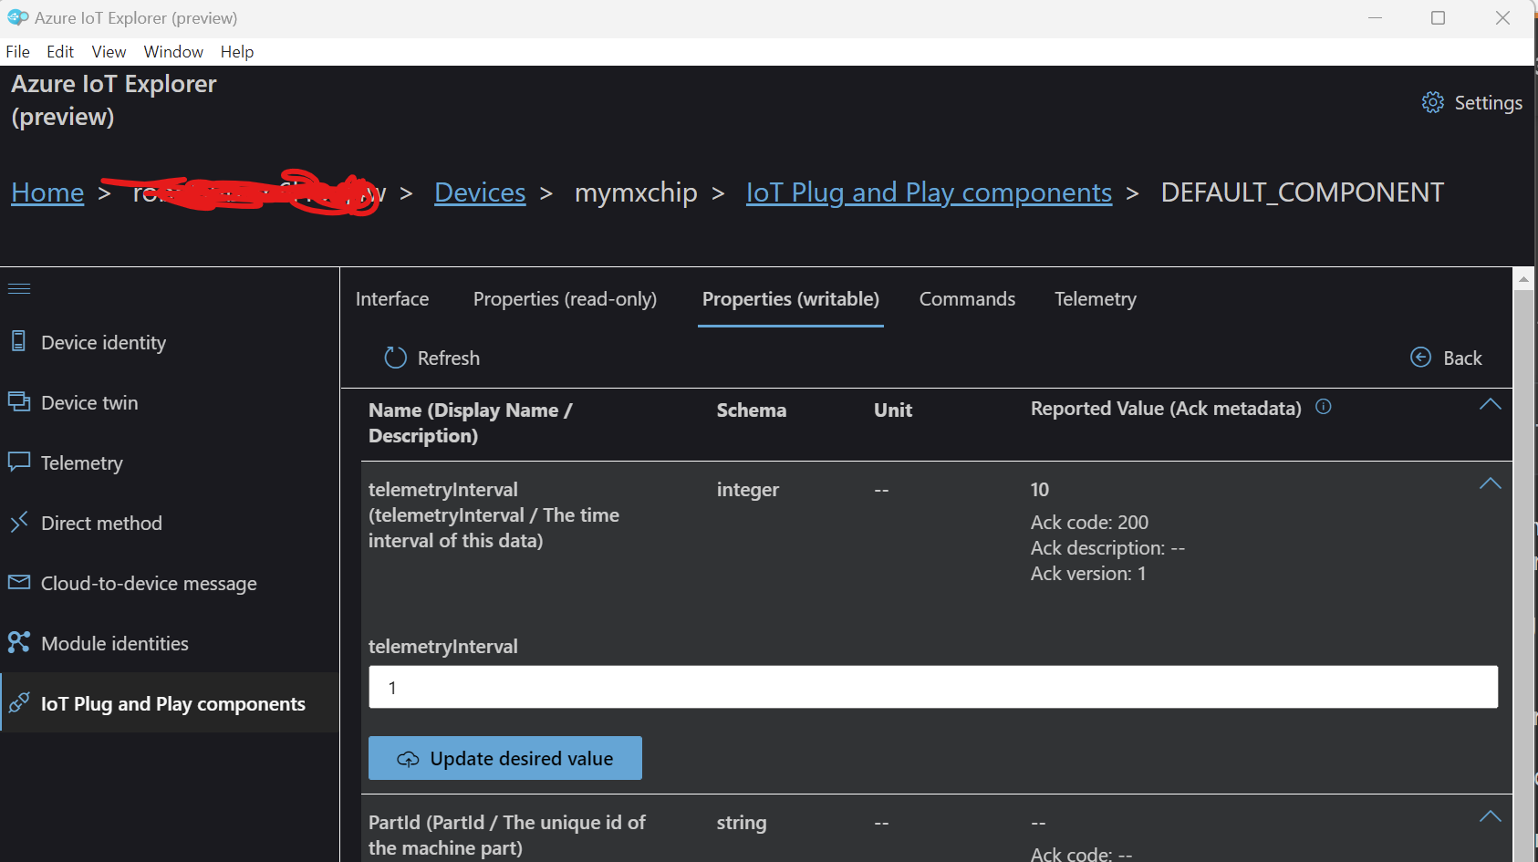Click the Settings gear icon
Viewport: 1538px width, 862px height.
tap(1432, 102)
